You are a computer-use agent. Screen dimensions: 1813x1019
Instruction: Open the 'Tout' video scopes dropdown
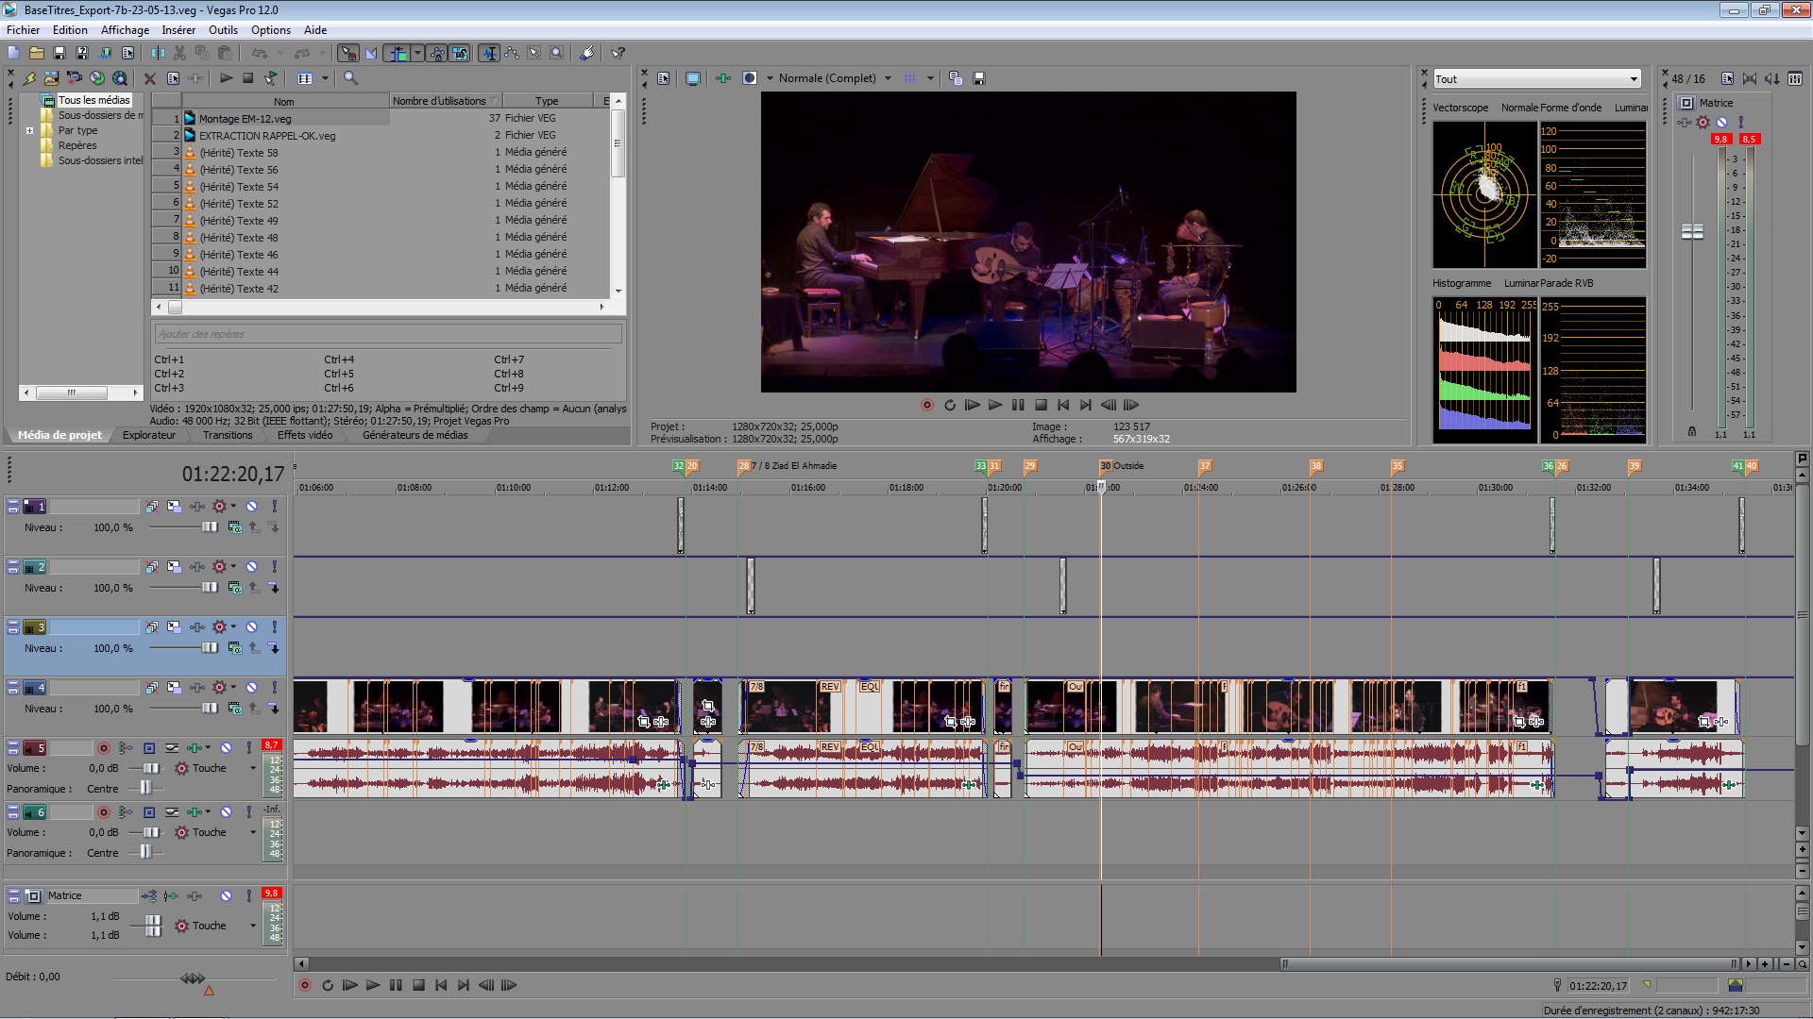coord(1537,79)
